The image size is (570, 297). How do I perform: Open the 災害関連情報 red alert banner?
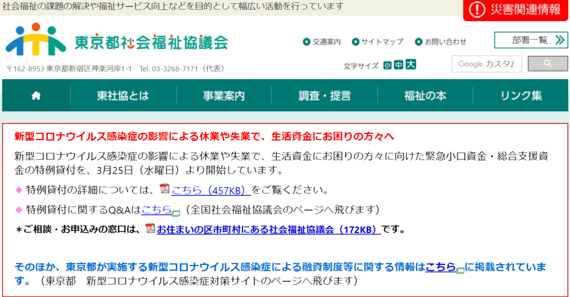coord(516,10)
